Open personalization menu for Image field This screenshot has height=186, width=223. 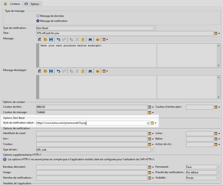click(151, 173)
